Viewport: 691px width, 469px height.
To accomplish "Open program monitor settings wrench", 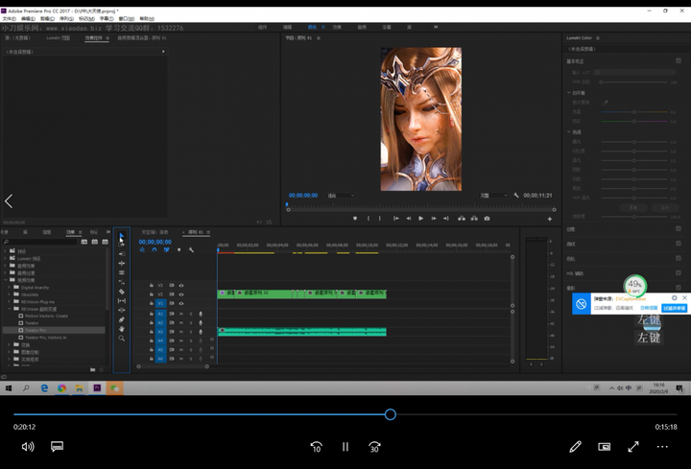I will [x=516, y=195].
